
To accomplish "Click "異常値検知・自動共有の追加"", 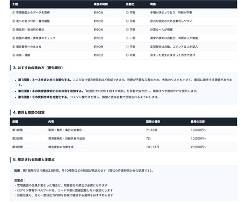I will (67, 139).
